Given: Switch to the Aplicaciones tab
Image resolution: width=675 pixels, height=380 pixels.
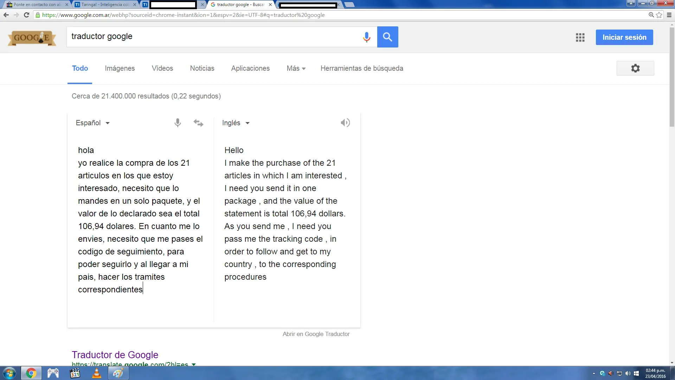Looking at the screenshot, I should 250,68.
